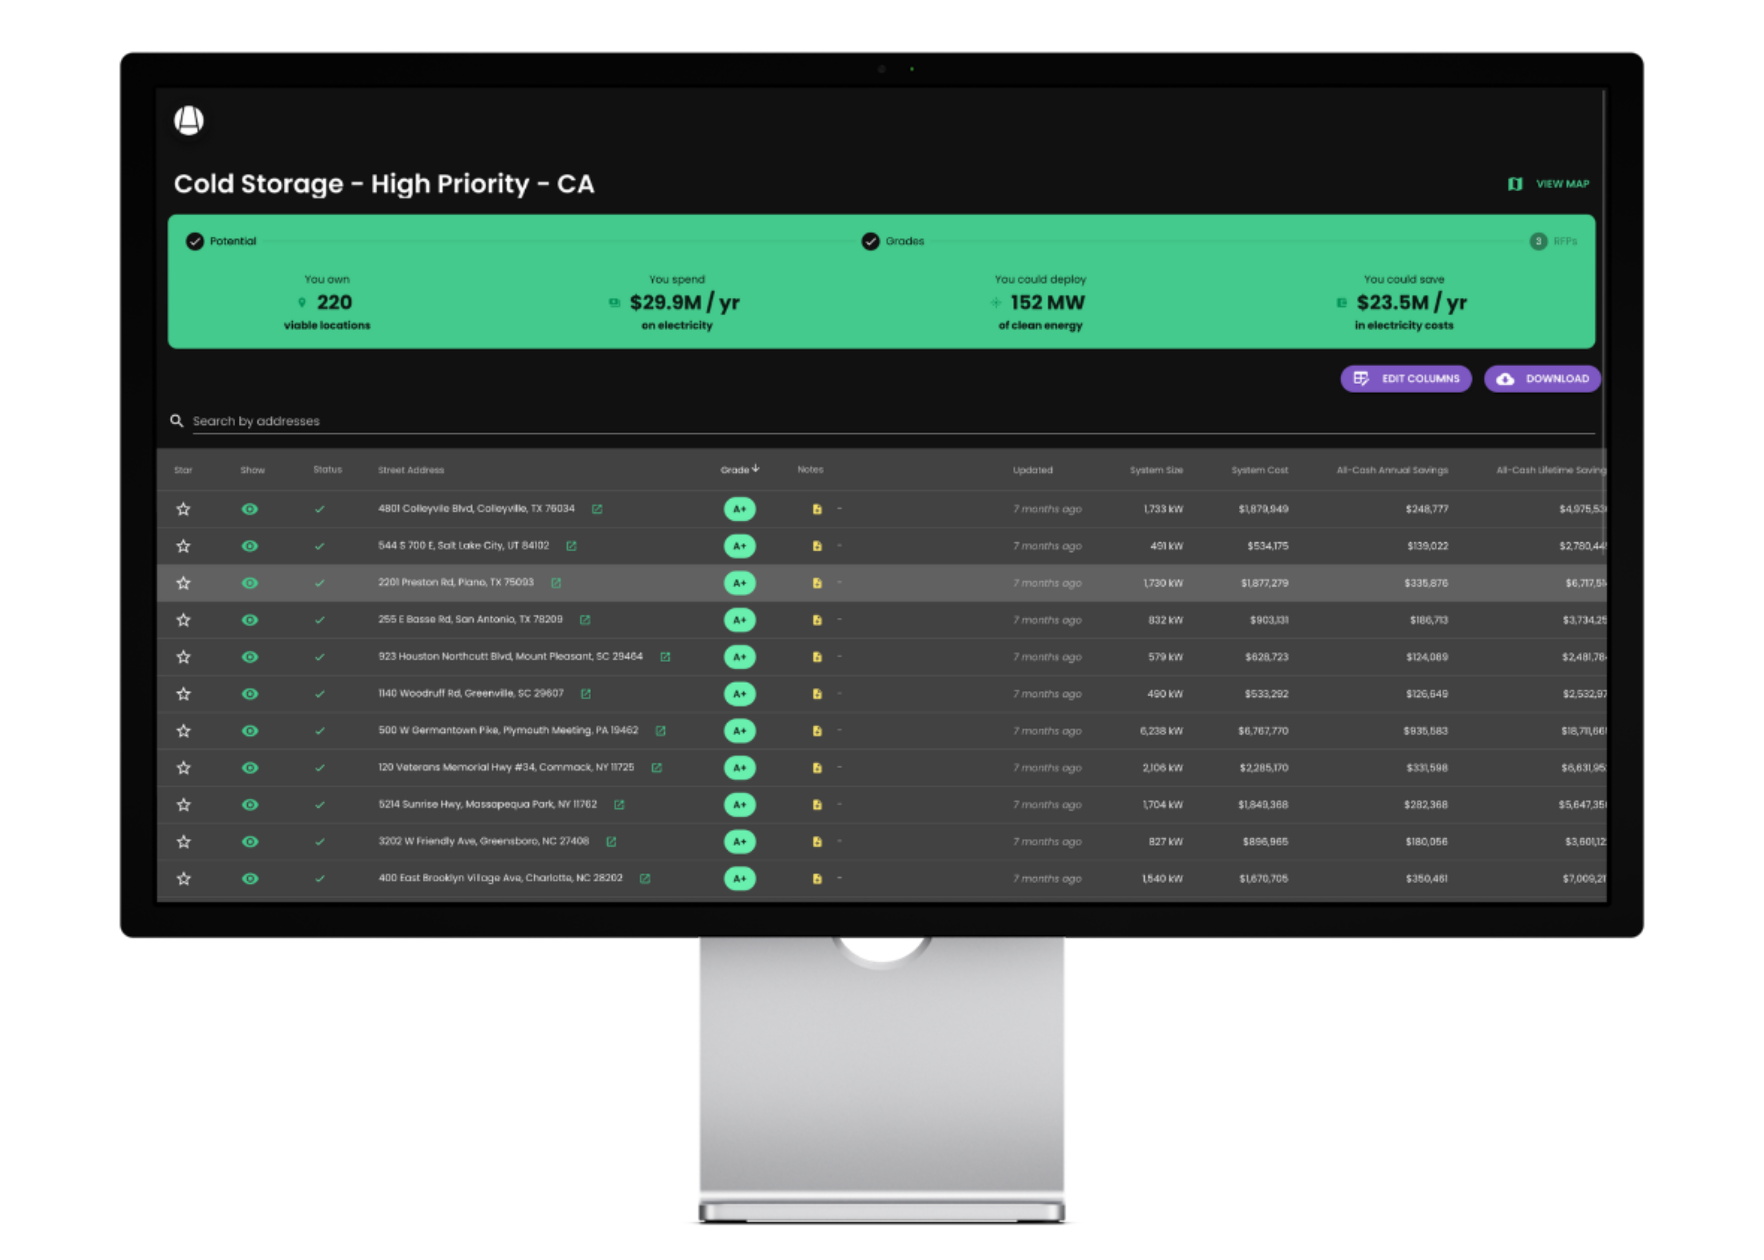The image size is (1764, 1260).
Task: Open external link for 500 W Germantown Pike
Action: pyautogui.click(x=661, y=731)
